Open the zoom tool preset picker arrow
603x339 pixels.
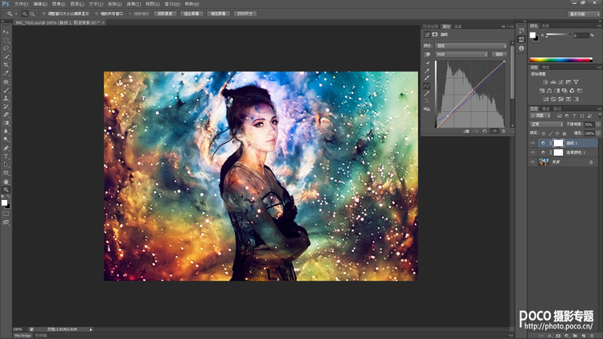(16, 14)
